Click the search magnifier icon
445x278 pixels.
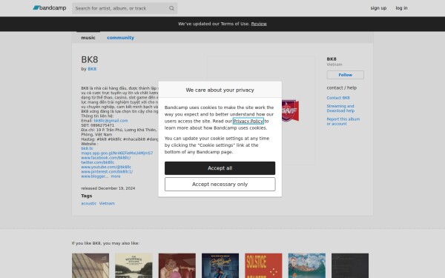(x=171, y=8)
